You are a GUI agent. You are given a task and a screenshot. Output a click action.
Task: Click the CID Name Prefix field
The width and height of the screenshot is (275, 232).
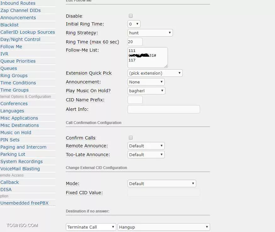135,100
